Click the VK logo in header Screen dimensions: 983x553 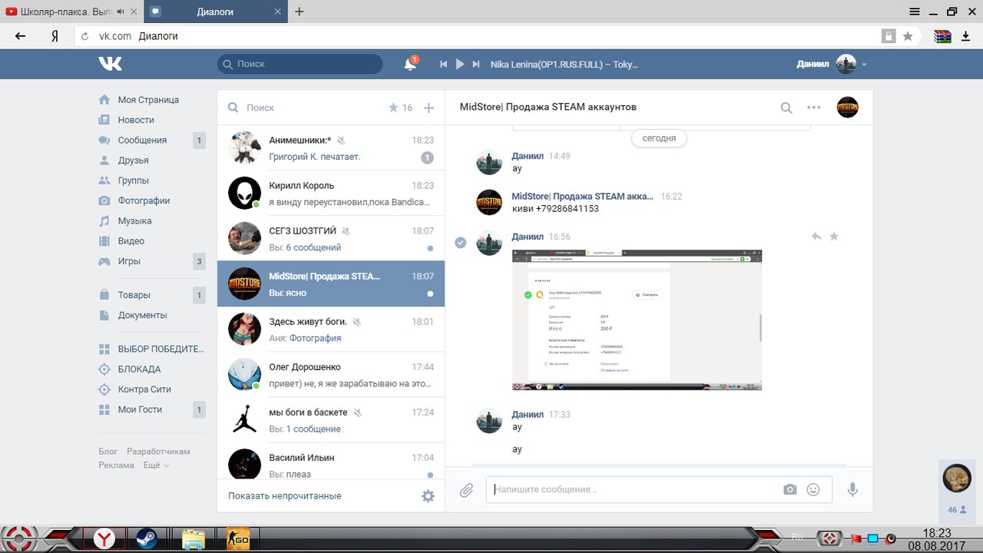[x=110, y=65]
